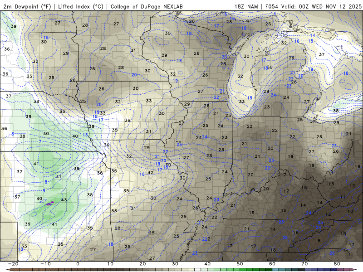This screenshot has width=363, height=272.
Task: Click the -10 label on the color scale
Action: tap(45, 264)
